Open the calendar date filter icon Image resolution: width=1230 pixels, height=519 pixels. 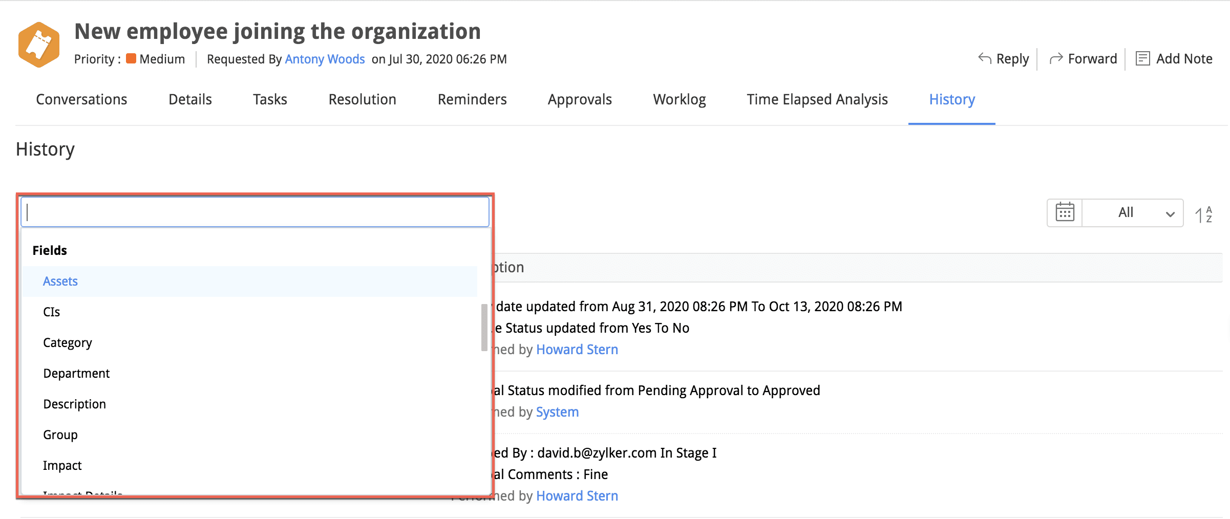coord(1065,212)
